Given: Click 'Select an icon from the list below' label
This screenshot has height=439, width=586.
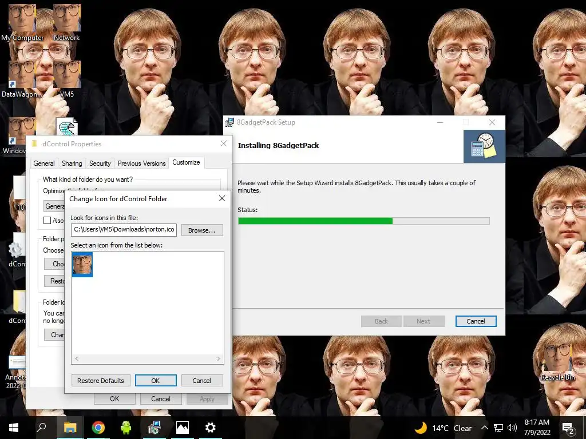Looking at the screenshot, I should coord(117,245).
